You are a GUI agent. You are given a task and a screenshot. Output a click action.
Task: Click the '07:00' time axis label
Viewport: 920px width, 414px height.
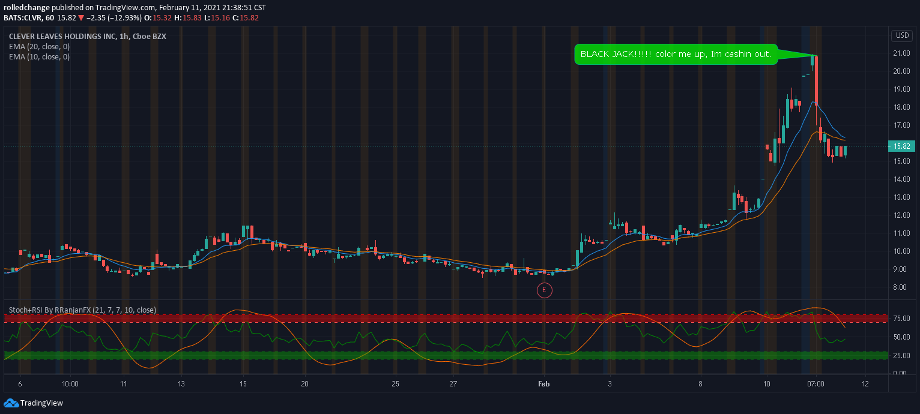[816, 383]
